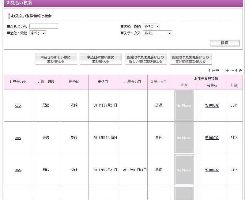Image resolution: width=245 pixels, height=200 pixels.
Task: Focus the お見合いNo text input field
Action: (43, 26)
